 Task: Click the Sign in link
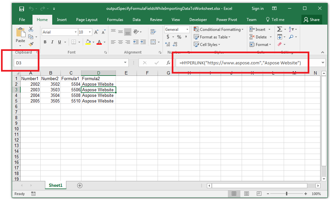coord(257,9)
